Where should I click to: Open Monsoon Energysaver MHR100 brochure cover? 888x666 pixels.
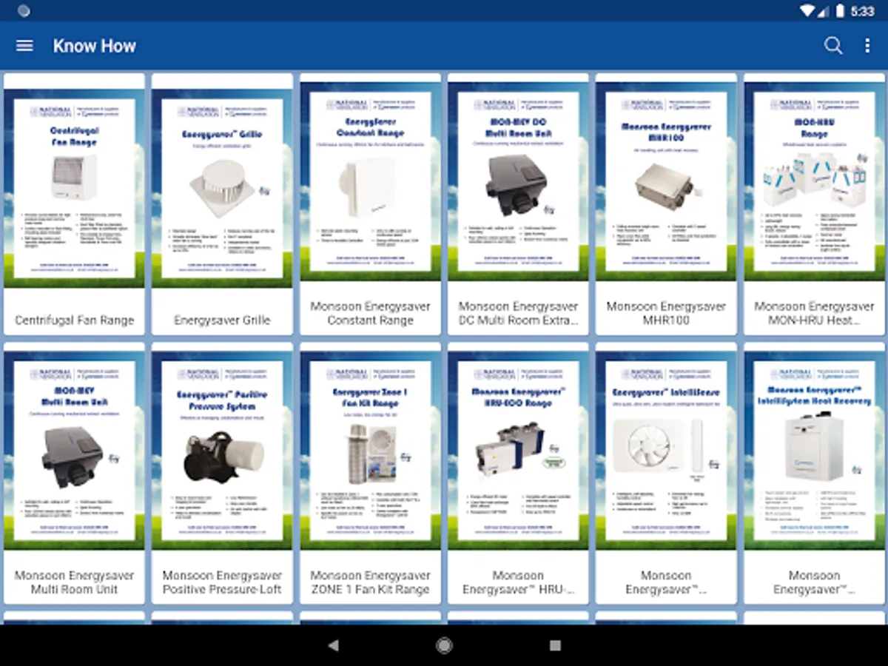pos(666,181)
